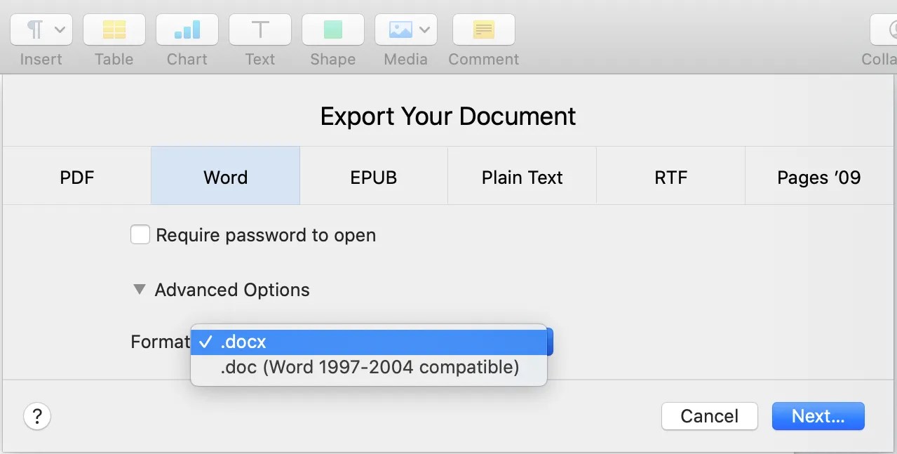Open the Media dropdown chevron

(x=424, y=29)
